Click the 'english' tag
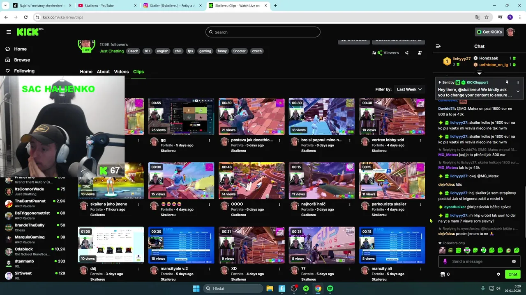 [162, 51]
